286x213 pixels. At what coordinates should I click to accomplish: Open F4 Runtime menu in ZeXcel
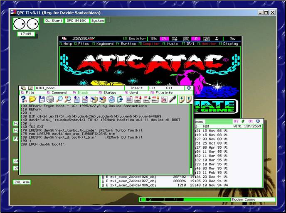coord(126,44)
